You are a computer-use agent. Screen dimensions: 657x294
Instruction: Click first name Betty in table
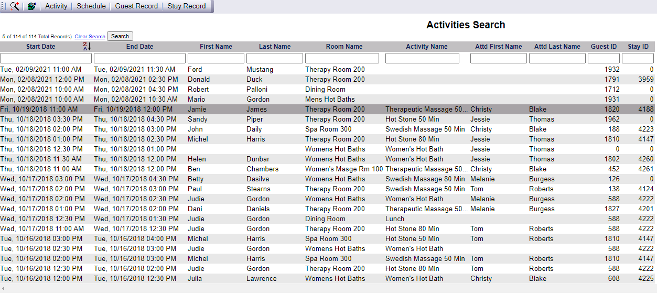tap(196, 179)
